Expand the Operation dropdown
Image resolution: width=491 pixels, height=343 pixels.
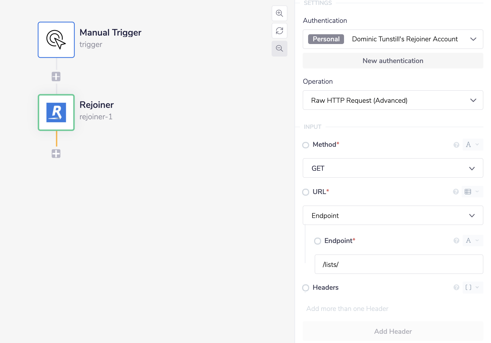[x=393, y=100]
